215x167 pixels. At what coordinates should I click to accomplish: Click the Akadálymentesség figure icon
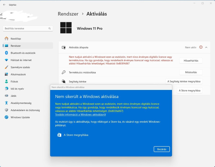[6, 103]
